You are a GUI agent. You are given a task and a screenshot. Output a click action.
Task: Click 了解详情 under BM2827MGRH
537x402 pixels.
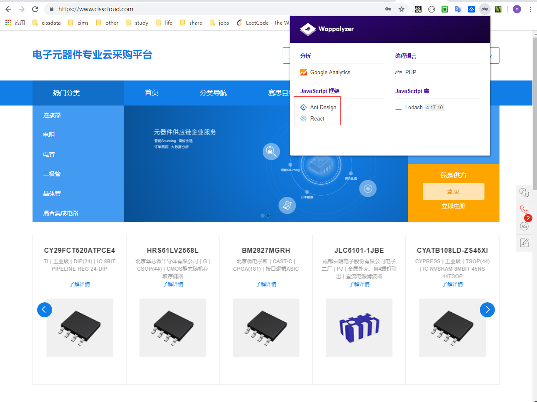point(266,284)
